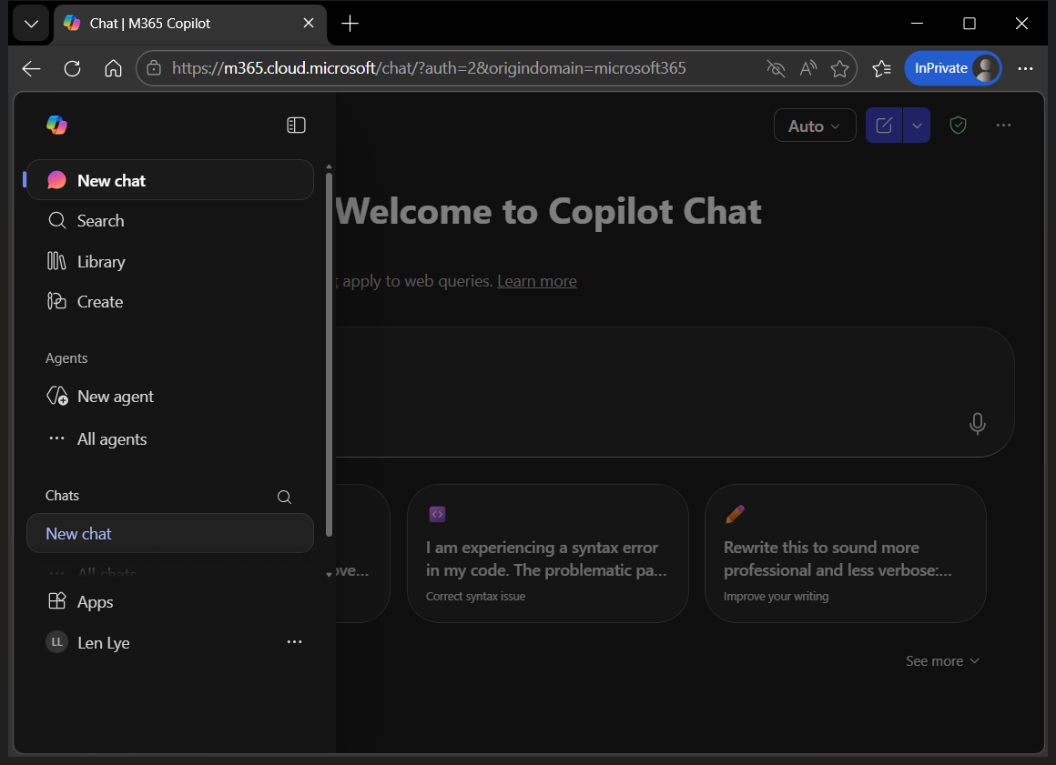The image size is (1056, 765).
Task: Start a New chat
Action: click(111, 180)
